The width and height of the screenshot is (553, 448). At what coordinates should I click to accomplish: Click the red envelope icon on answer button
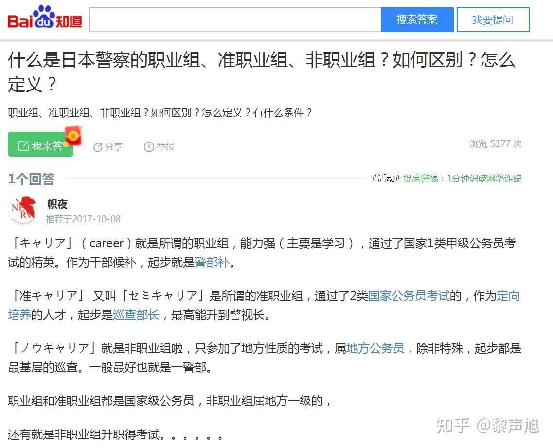coord(74,135)
